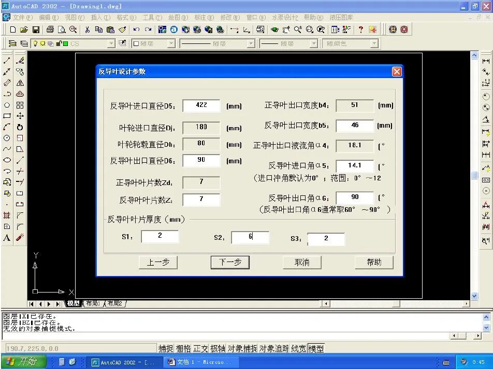Toggle 对象追踪 object tracking in status bar
Image resolution: width=493 pixels, height=369 pixels.
click(274, 348)
